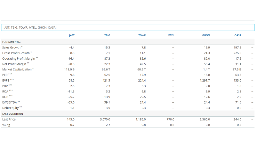Click TBIG operating profit margin 87.3
This screenshot has width=256, height=153.
(107, 59)
